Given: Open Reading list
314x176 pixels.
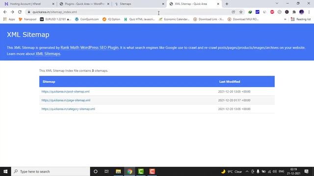Looking at the screenshot, I should pos(301,19).
